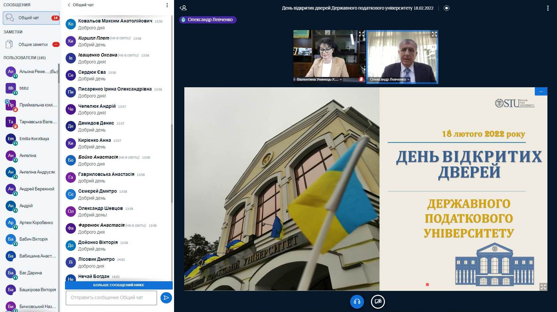Click the shared notes document icon

tap(9, 44)
